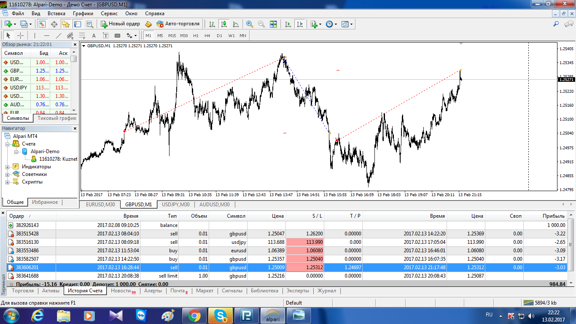Screen dimensions: 576x324
Task: Select order 383606201 row
Action: [287, 267]
